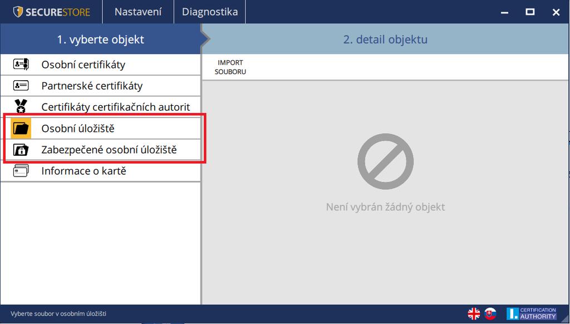Screen dimensions: 570x324
Task: Click the Import souboru button
Action: pos(230,67)
